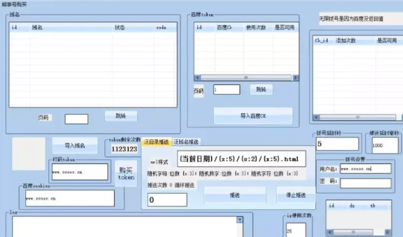Click the 添加次数 column header
The width and height of the screenshot is (403, 237).
(355, 40)
